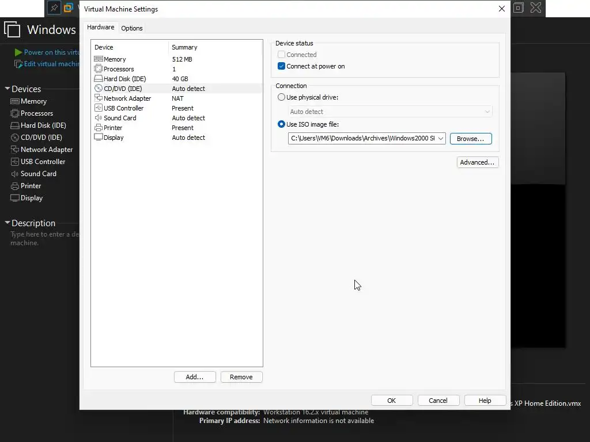
Task: Select CD/DVD (IDE) disc icon in the device list
Action: 98,88
